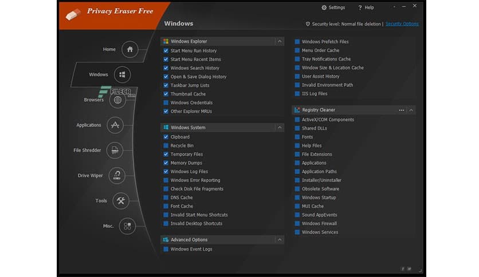Enable Shared DLLs checkbox
Image resolution: width=479 pixels, height=277 pixels.
coord(297,128)
